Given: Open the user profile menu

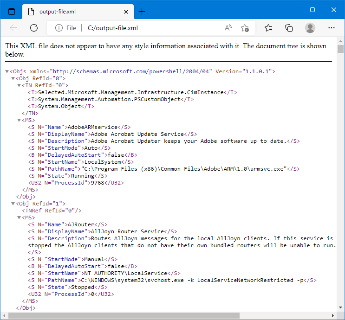Looking at the screenshot, I should 310,28.
